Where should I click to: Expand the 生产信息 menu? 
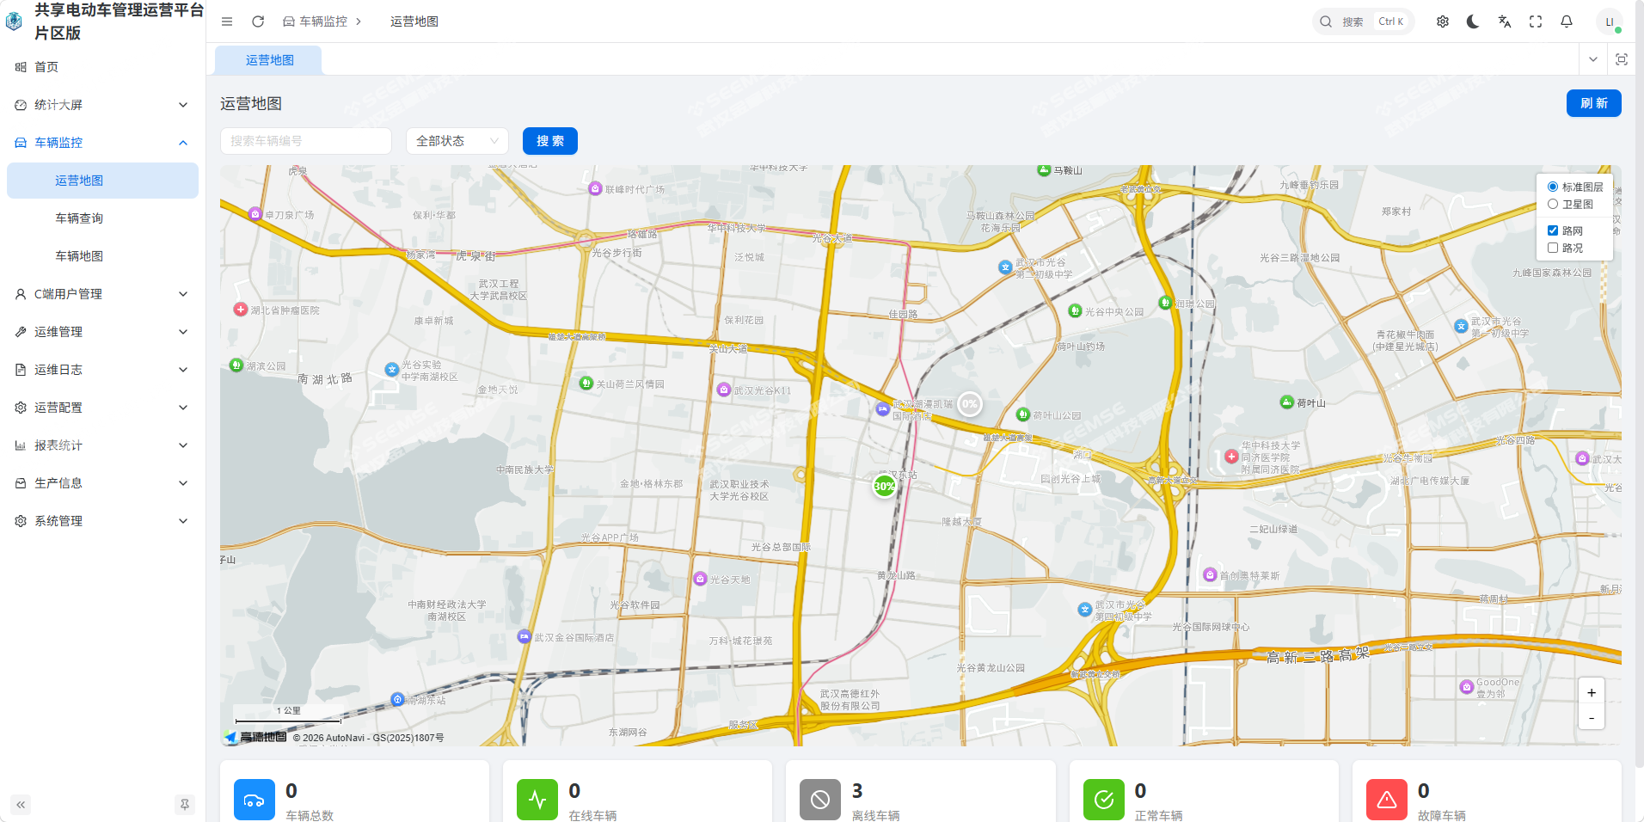coord(103,483)
